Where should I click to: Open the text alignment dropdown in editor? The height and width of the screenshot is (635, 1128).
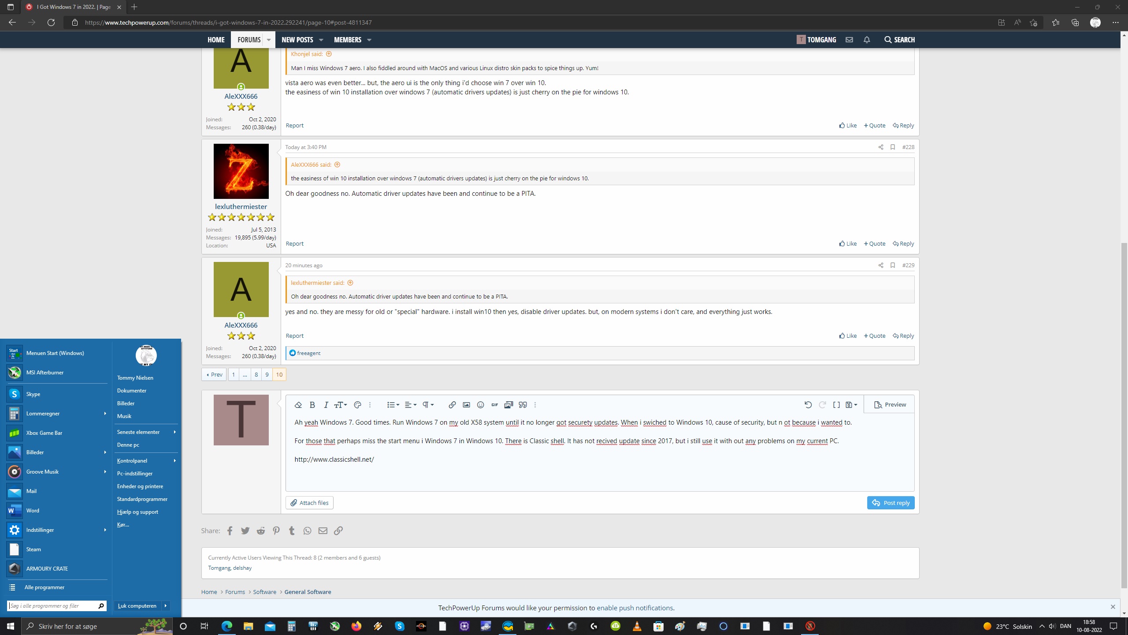[x=410, y=405]
